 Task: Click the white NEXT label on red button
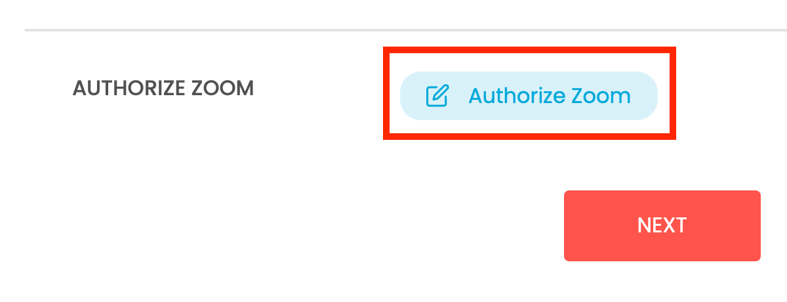(662, 226)
